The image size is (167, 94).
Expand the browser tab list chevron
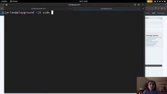pyautogui.click(x=159, y=5)
